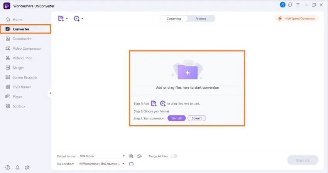The height and width of the screenshot is (173, 328).
Task: Click purple Start All button in Step 3
Action: (x=177, y=118)
